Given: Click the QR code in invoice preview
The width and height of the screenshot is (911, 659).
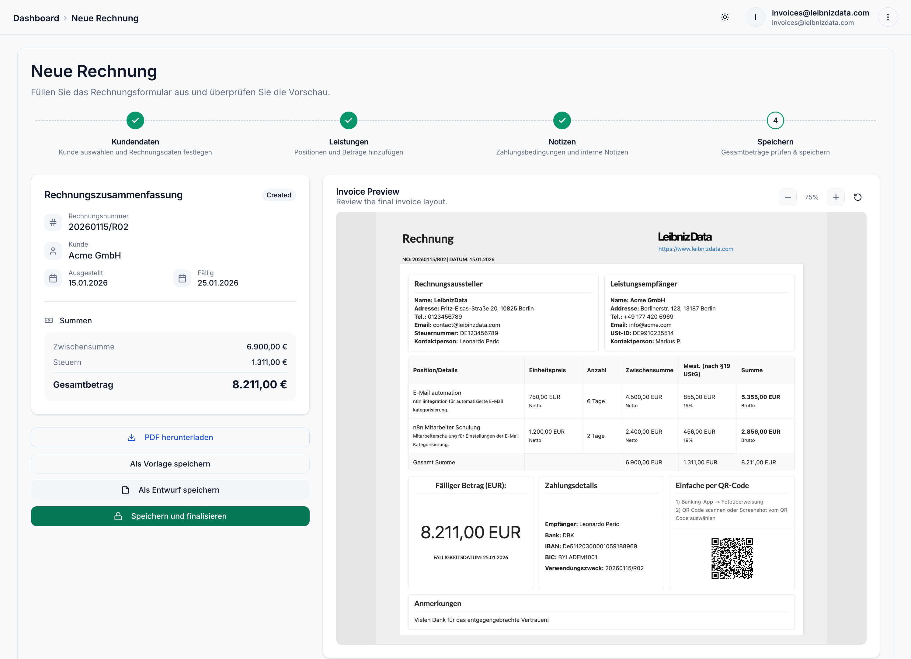Looking at the screenshot, I should pos(732,558).
